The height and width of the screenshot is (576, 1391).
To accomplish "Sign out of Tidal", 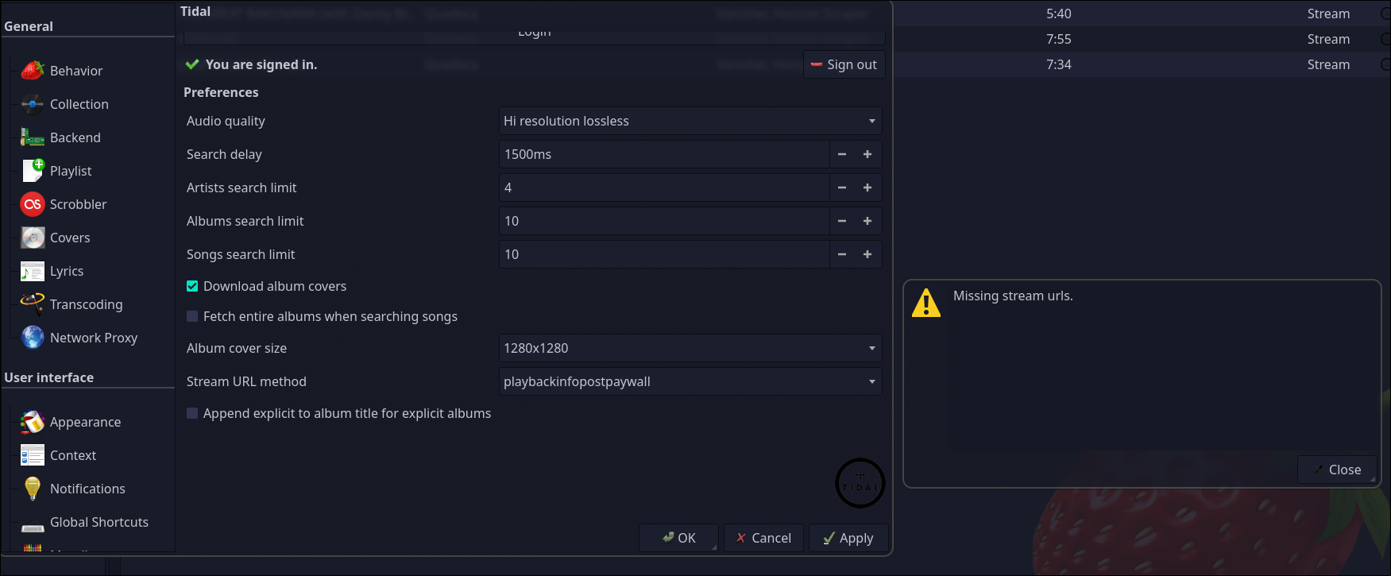I will (844, 64).
